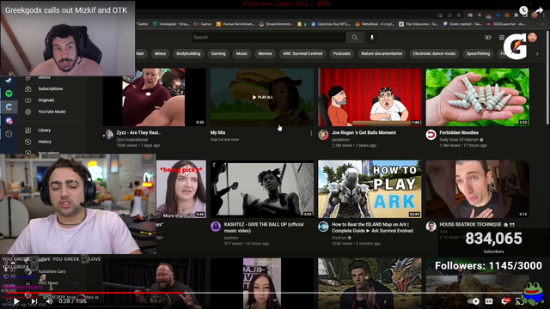The image size is (550, 309).
Task: Mute the player volume speaker icon
Action: tap(50, 301)
